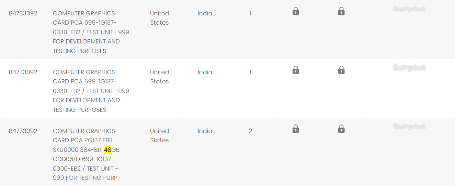The image size is (455, 186).
Task: Click HS code 84733092 in the PG137 row
Action: pos(23,131)
